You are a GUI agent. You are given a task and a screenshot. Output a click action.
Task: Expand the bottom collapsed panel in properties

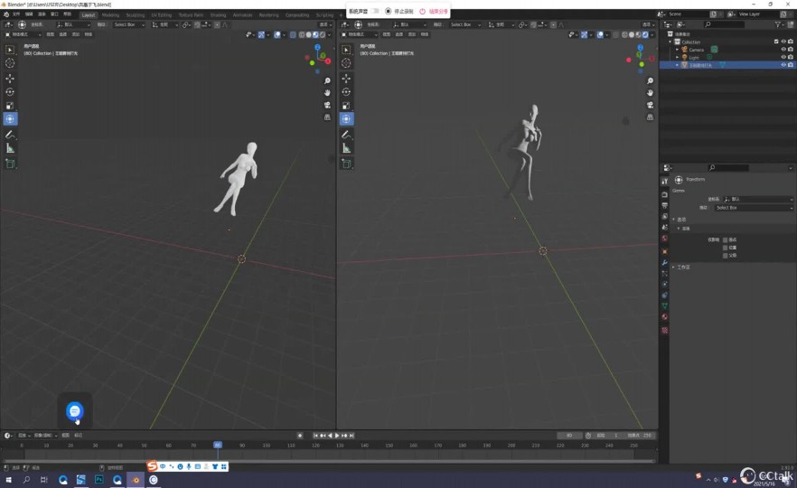(x=673, y=267)
